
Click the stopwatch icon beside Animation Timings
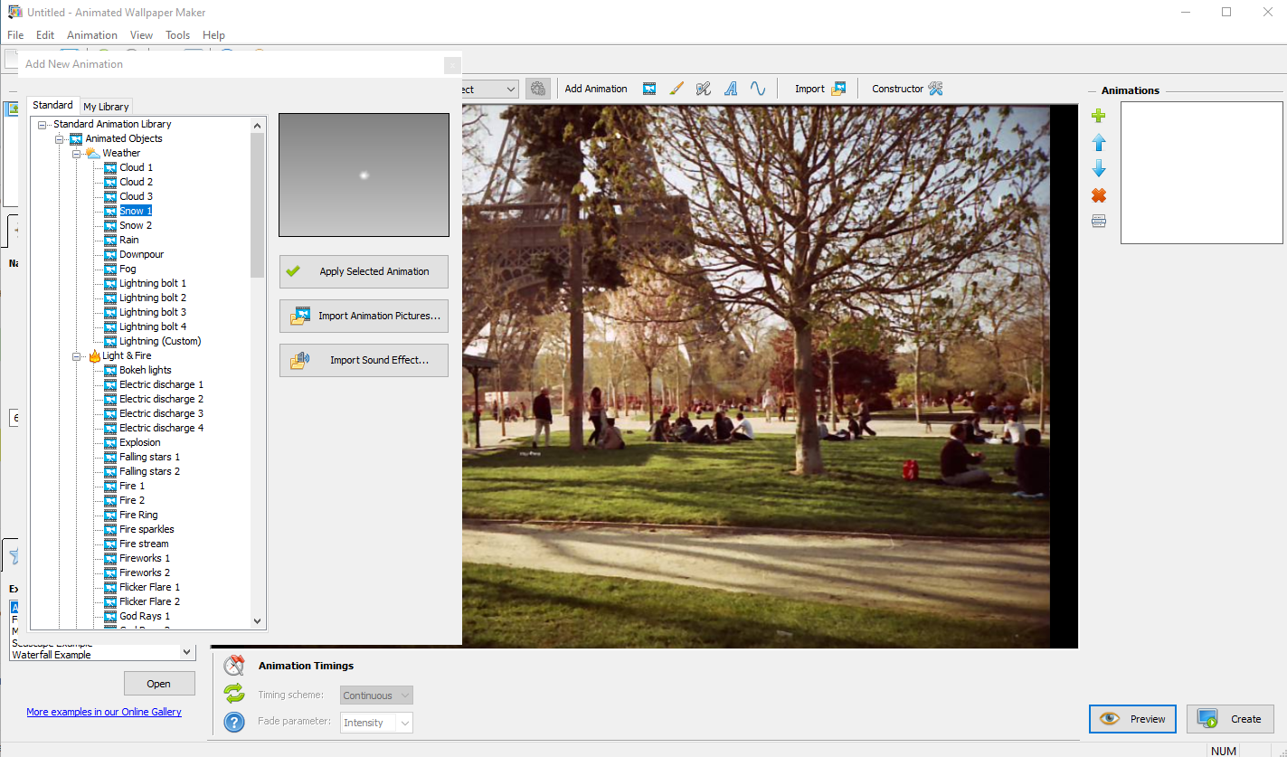tap(234, 666)
